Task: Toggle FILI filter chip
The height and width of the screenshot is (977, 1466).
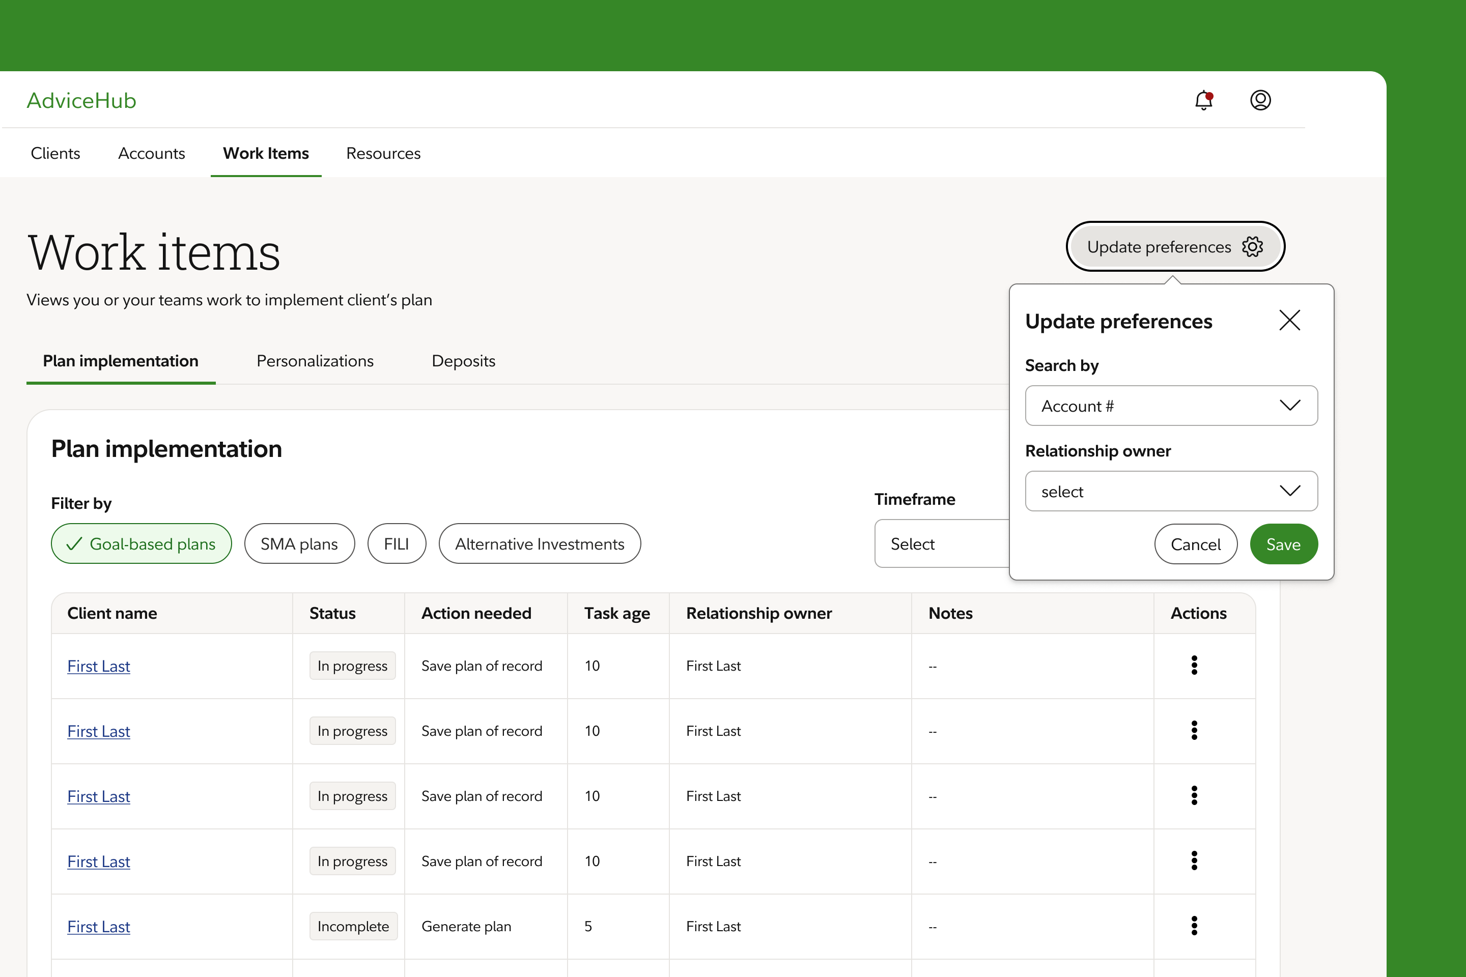Action: pos(397,544)
